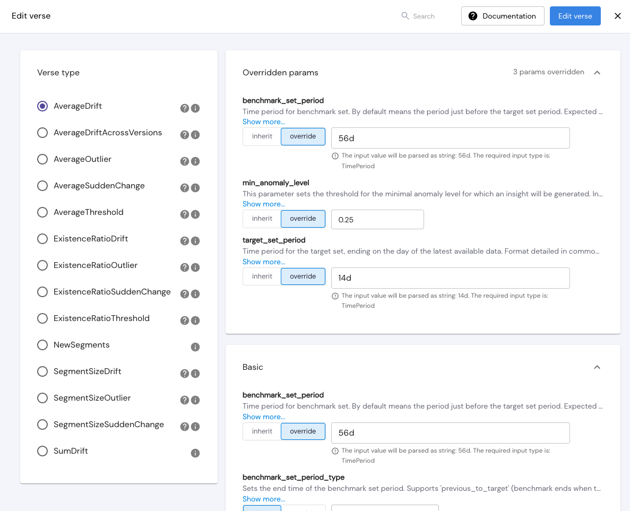Expand 'Show more...' under min_anomaly_level

pyautogui.click(x=264, y=204)
